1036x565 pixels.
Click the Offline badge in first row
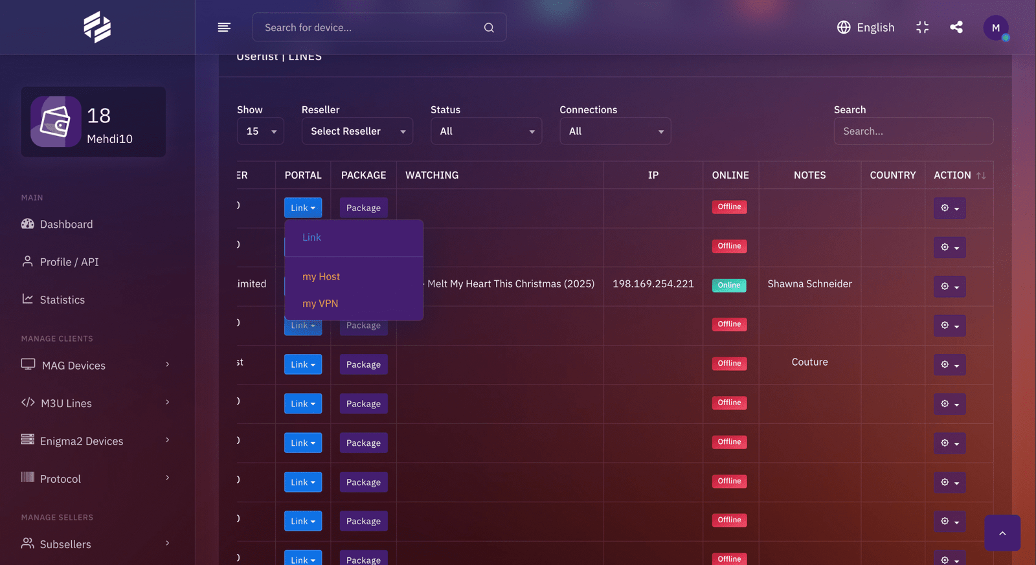pos(729,207)
